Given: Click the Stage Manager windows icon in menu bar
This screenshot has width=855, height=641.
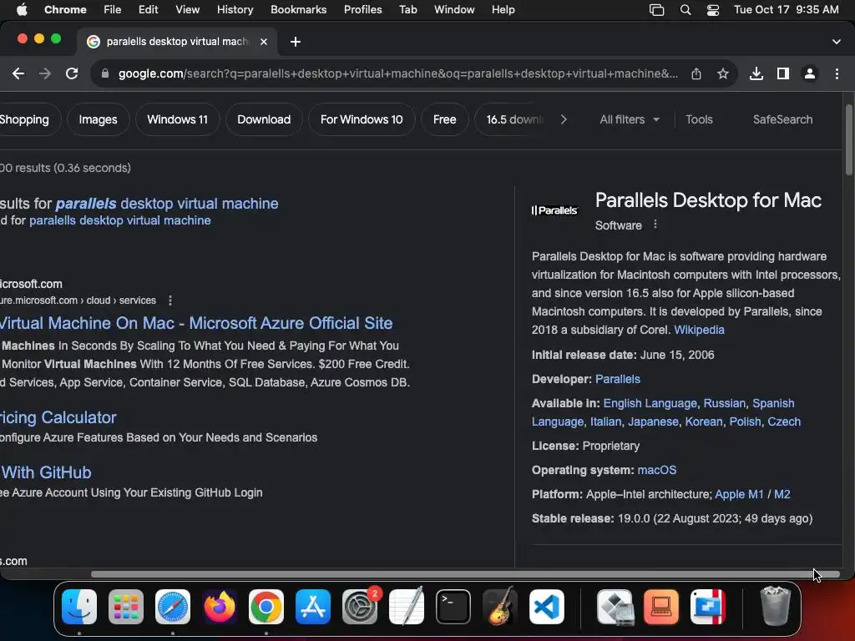Looking at the screenshot, I should (656, 10).
